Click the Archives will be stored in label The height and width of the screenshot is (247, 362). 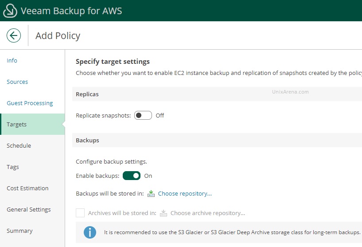[122, 213]
